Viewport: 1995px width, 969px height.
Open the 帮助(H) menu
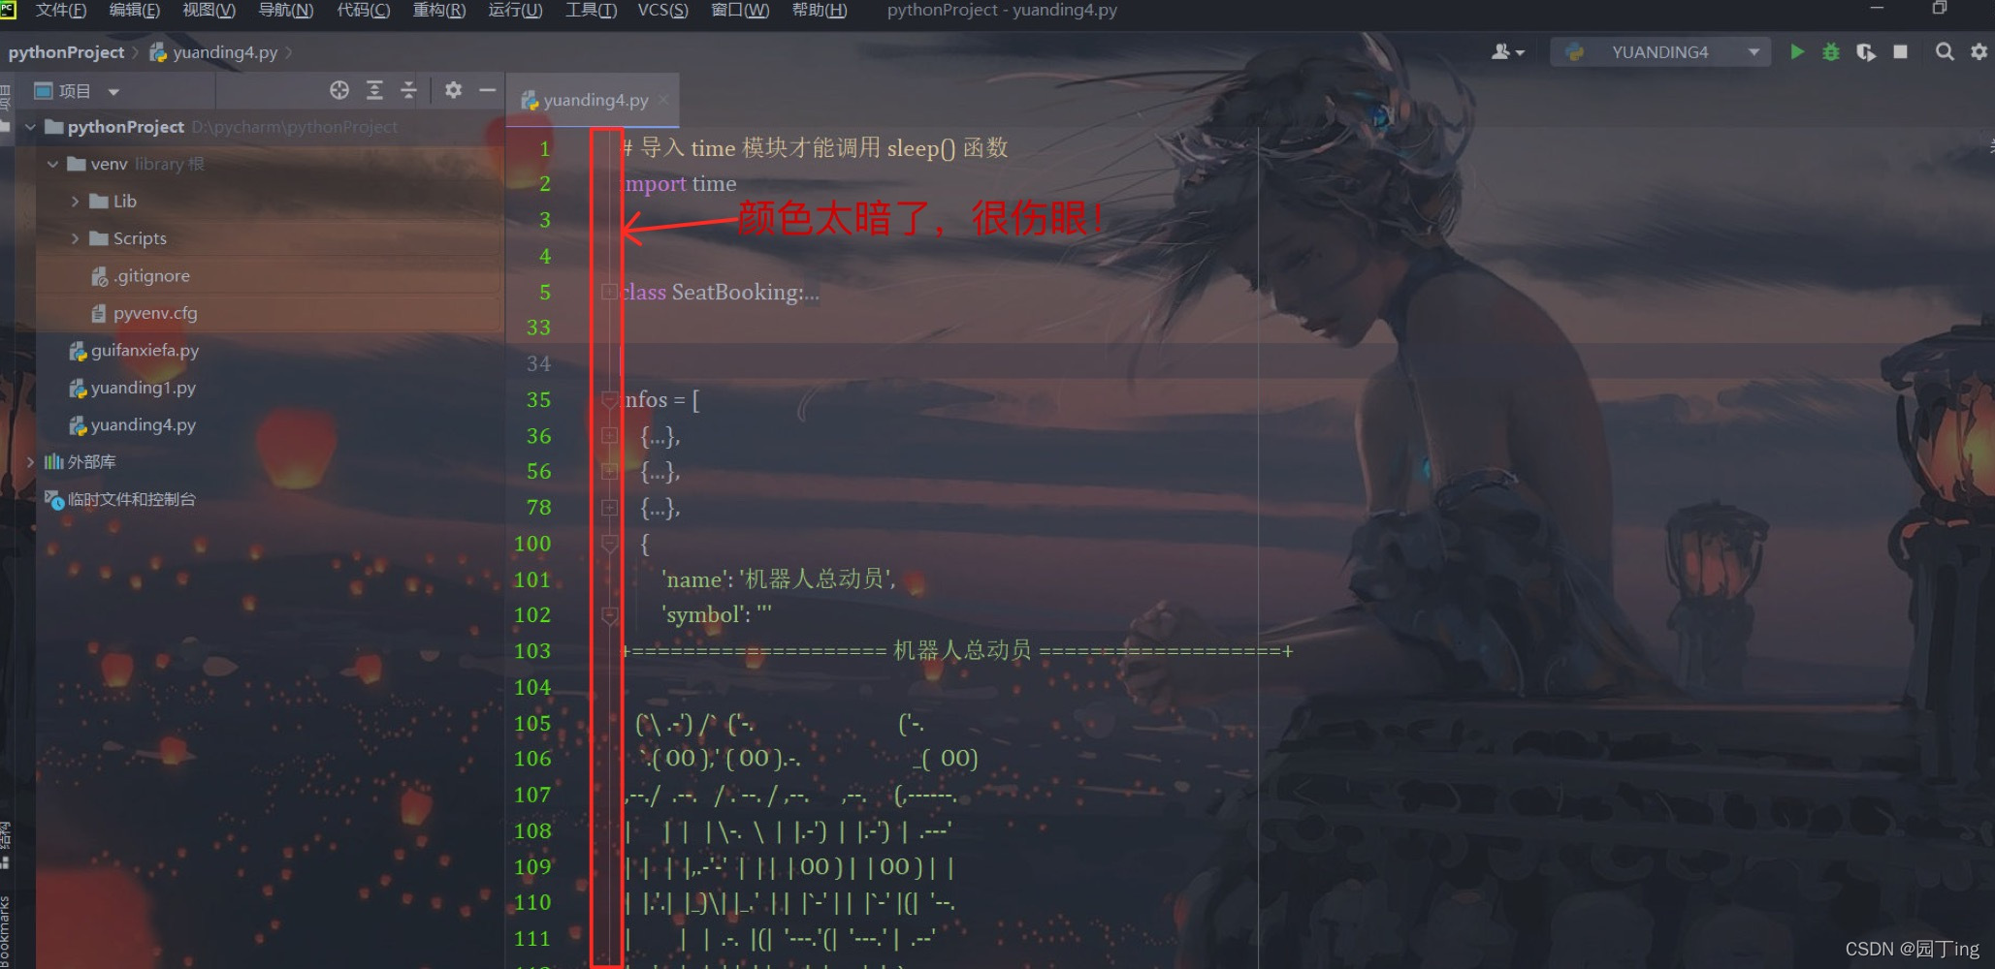coord(819,10)
